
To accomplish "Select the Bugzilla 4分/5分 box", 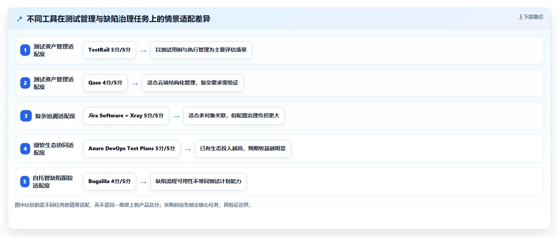I will 109,182.
